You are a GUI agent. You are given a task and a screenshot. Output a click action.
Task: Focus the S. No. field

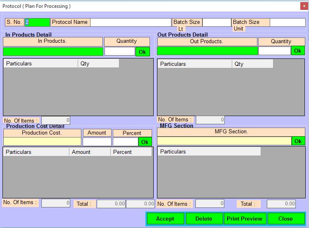click(37, 22)
